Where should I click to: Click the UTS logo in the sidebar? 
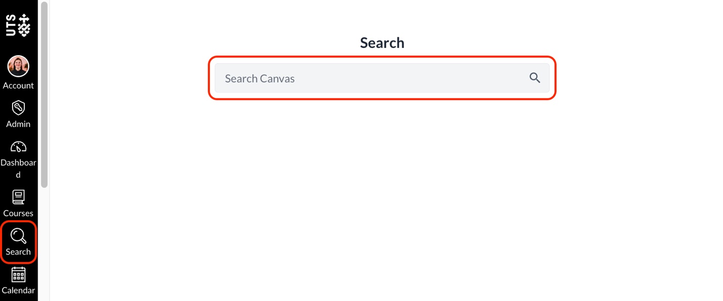pyautogui.click(x=18, y=25)
